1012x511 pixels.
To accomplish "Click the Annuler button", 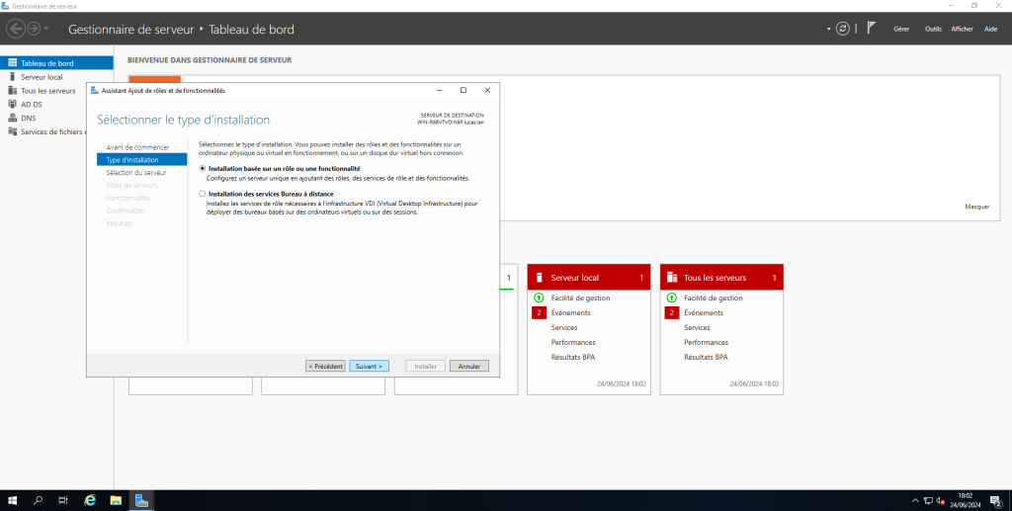I will [x=468, y=366].
